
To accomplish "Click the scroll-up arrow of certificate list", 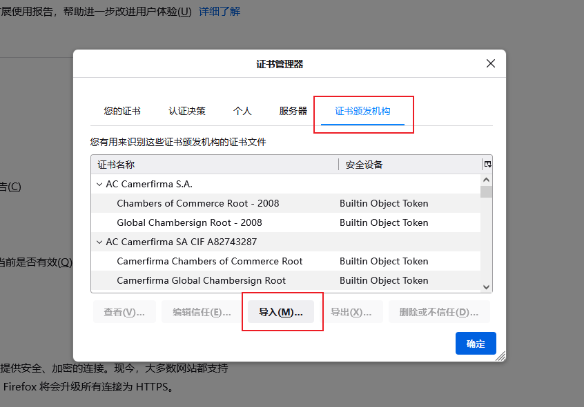I will pos(487,180).
